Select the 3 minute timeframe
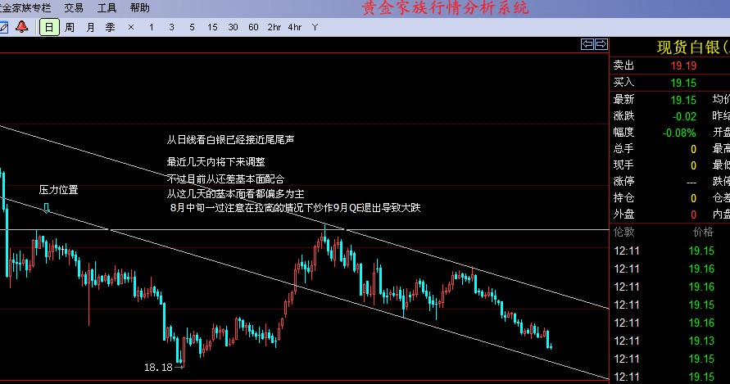This screenshot has width=730, height=384. click(172, 28)
